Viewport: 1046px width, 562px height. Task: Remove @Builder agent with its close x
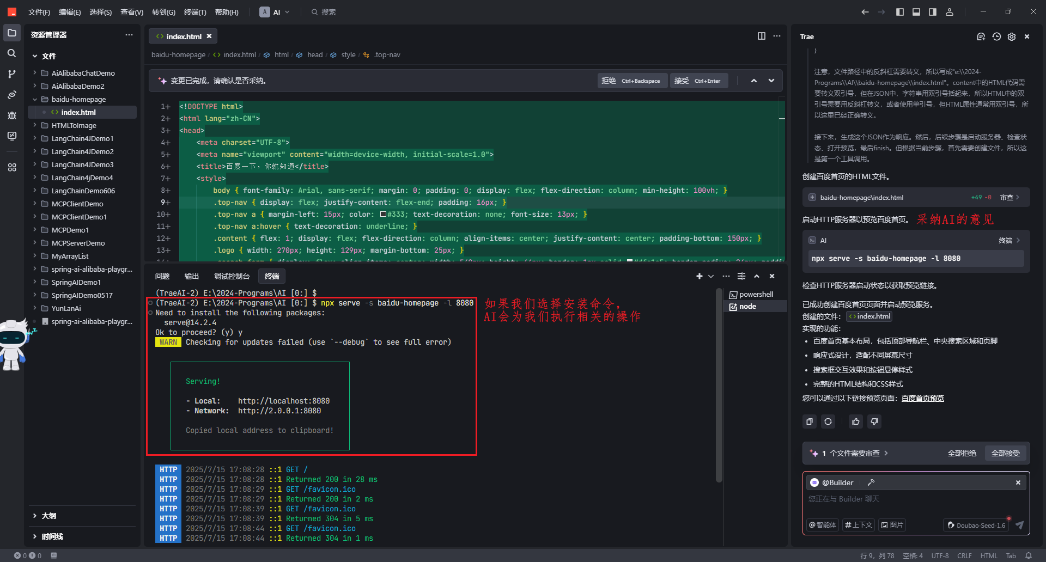click(x=1018, y=482)
